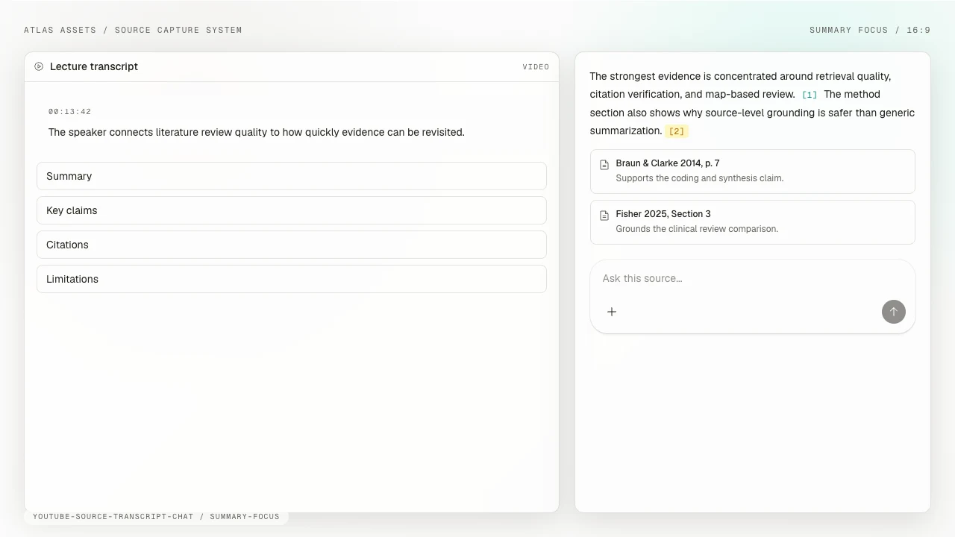Click the transcript sentence about literature review quality

click(x=257, y=132)
